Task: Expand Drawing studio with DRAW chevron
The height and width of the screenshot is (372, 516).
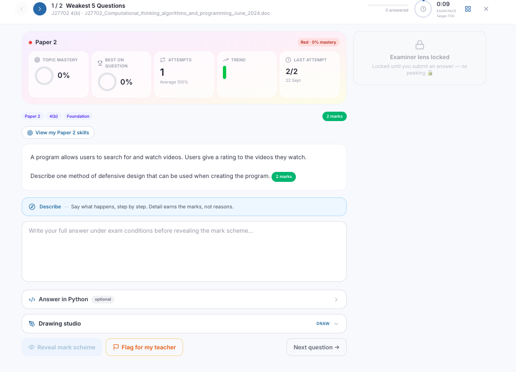Action: tap(336, 324)
